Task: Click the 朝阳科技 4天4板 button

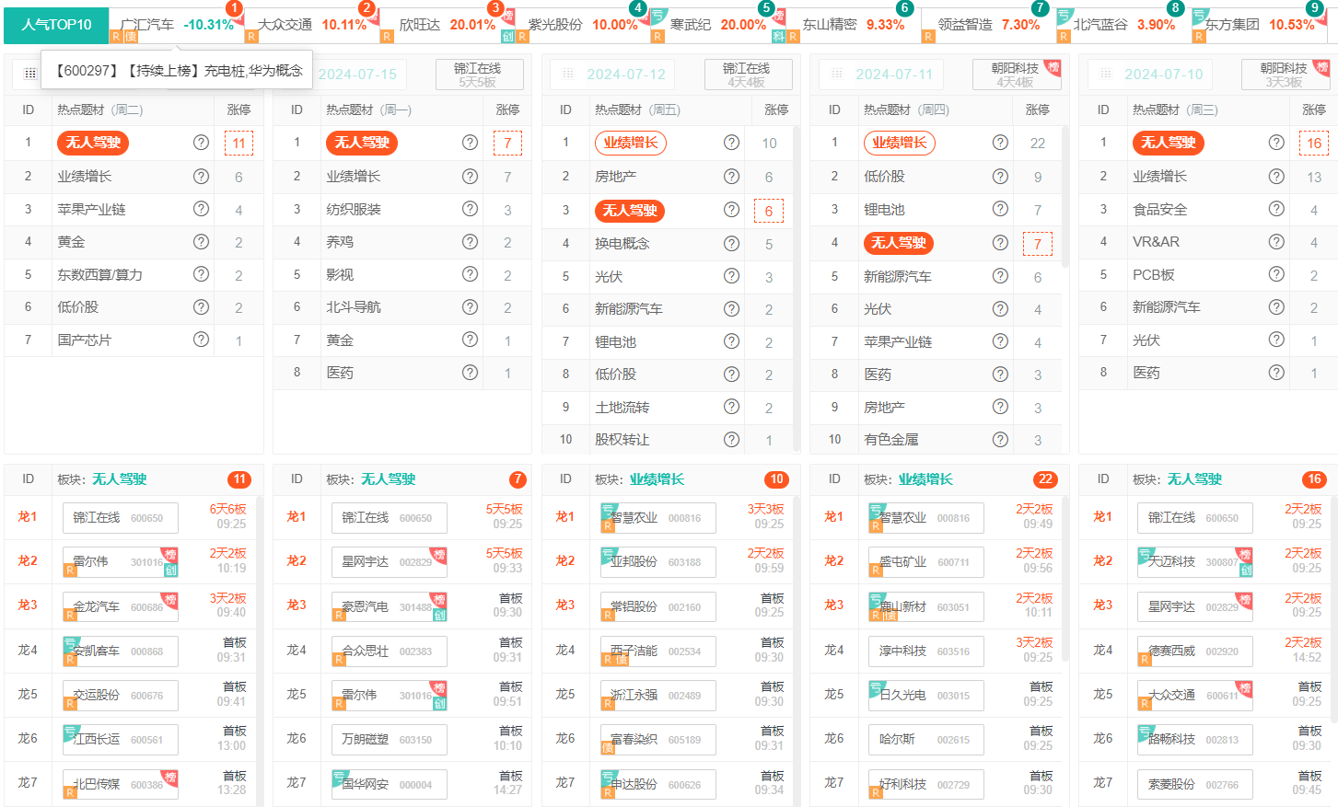Action: pyautogui.click(x=1016, y=75)
